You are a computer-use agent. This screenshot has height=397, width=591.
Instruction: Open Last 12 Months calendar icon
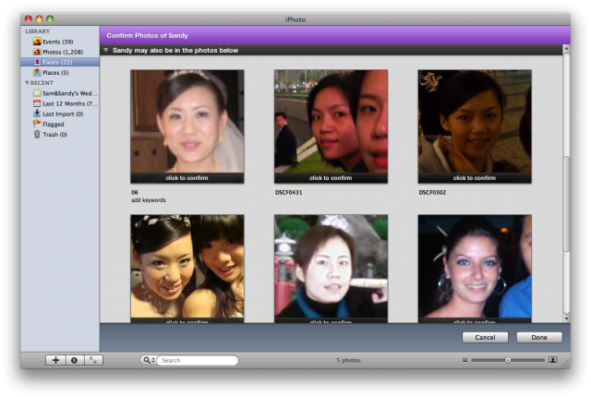37,103
